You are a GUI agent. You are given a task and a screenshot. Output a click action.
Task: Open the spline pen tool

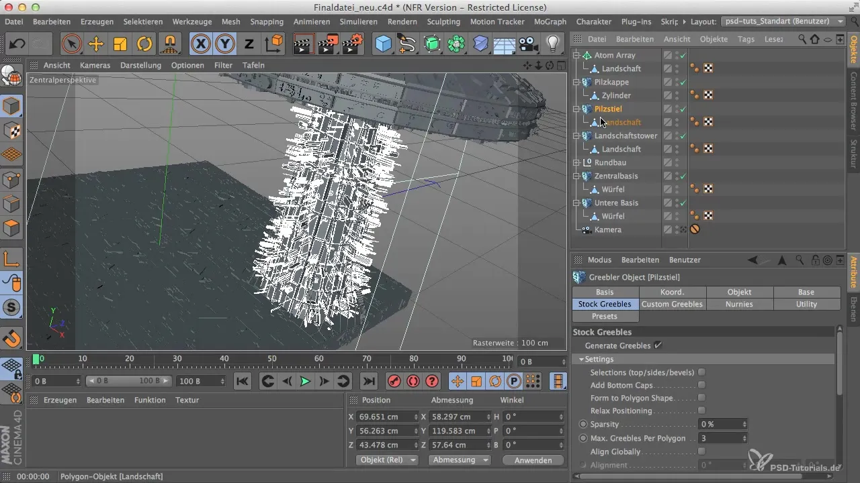point(407,44)
